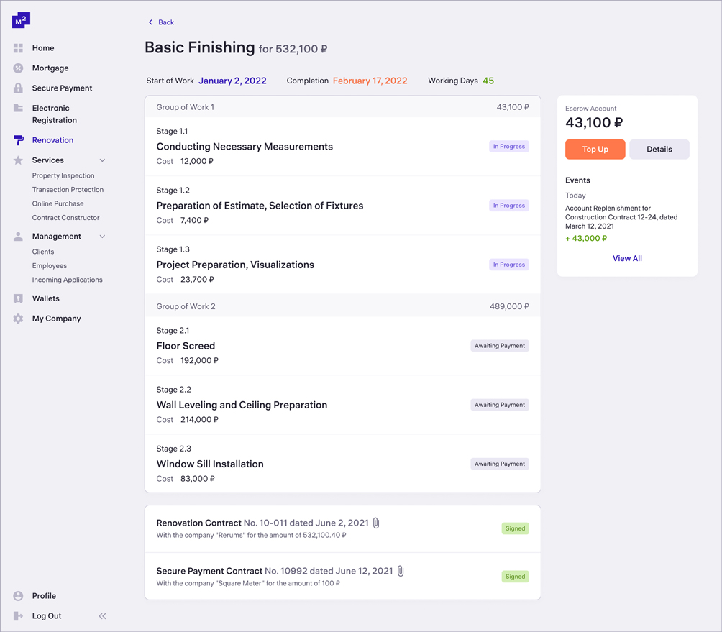Open Property Inspection under Services
This screenshot has width=722, height=632.
point(63,175)
